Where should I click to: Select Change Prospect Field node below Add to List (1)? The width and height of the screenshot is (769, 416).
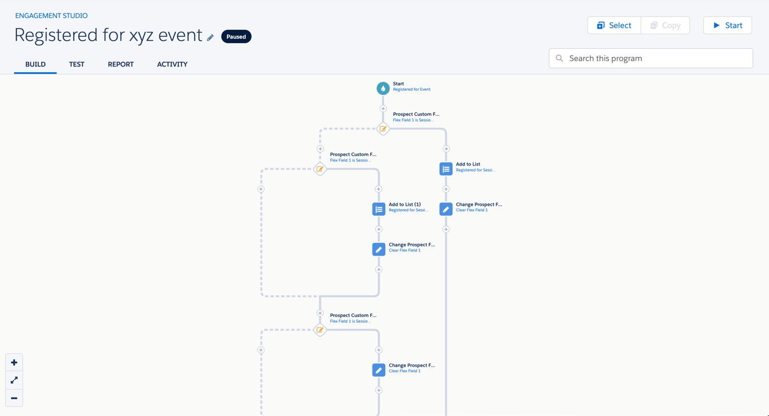(x=379, y=249)
